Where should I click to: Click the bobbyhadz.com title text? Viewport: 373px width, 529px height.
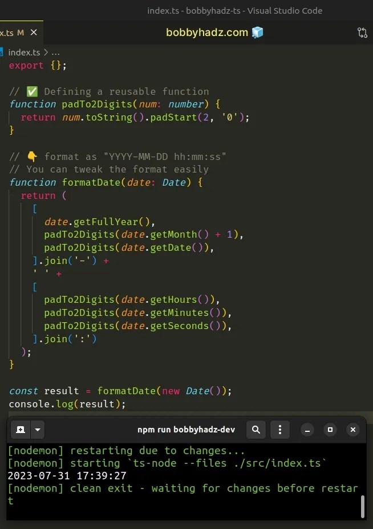tap(207, 33)
